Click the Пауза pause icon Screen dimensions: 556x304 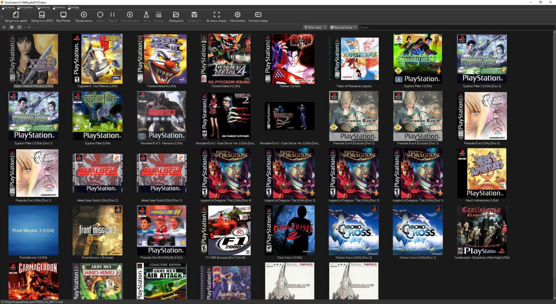coord(113,15)
